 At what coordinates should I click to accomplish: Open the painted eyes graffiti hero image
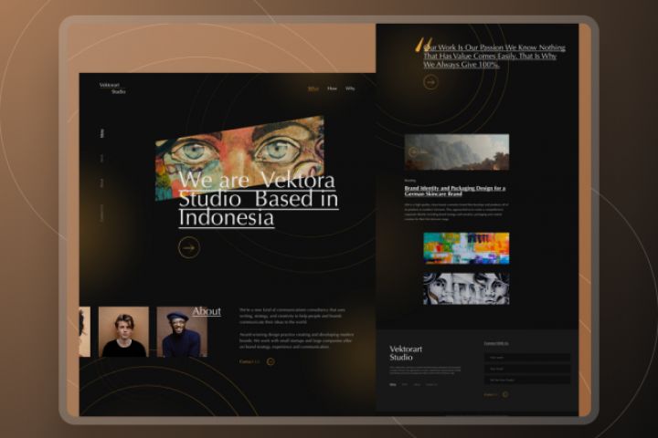[239, 158]
